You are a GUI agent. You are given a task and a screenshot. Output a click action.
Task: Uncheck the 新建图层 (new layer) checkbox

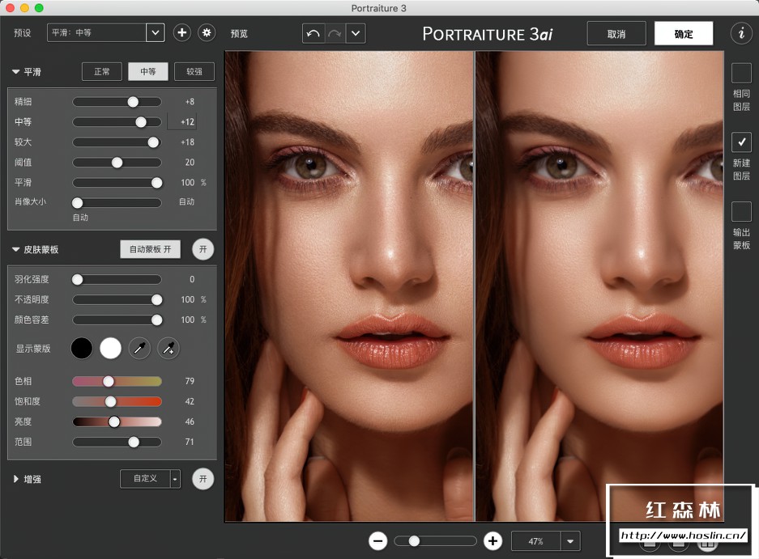click(x=741, y=142)
